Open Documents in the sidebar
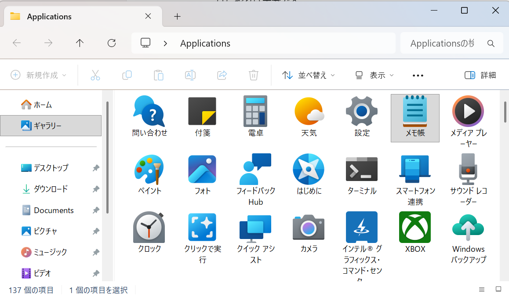509x297 pixels. pos(51,210)
